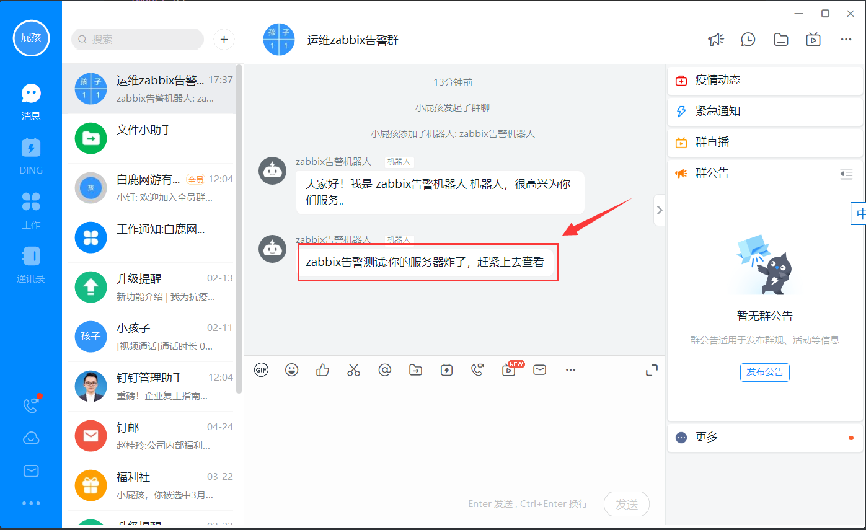This screenshot has width=866, height=530.
Task: Open the cloud drive icon in sidebar
Action: [x=31, y=438]
